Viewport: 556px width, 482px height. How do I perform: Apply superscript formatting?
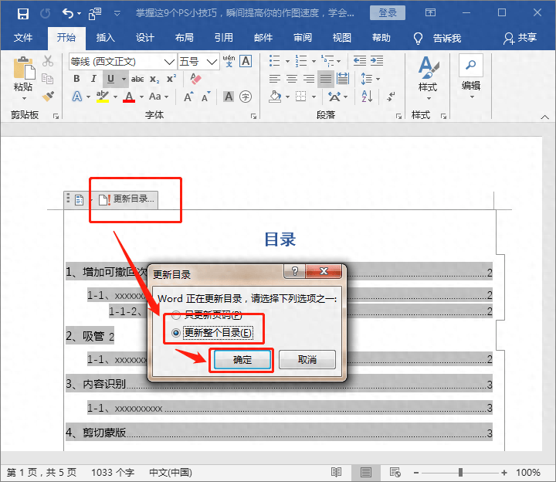[x=171, y=79]
